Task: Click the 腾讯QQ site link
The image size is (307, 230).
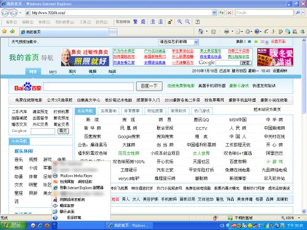Action: [201, 120]
